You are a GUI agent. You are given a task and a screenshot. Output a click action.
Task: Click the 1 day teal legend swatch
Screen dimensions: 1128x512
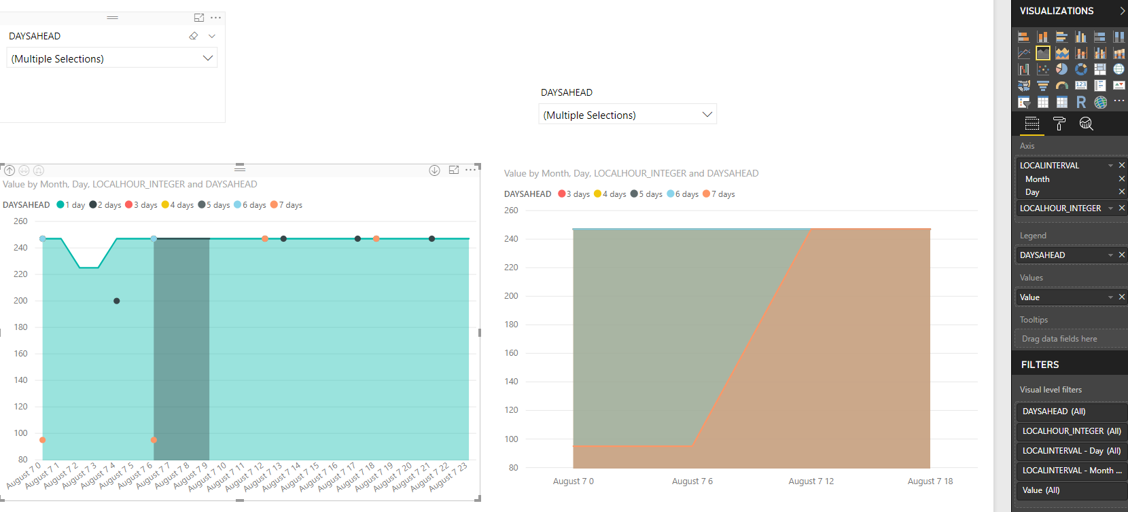(x=60, y=204)
